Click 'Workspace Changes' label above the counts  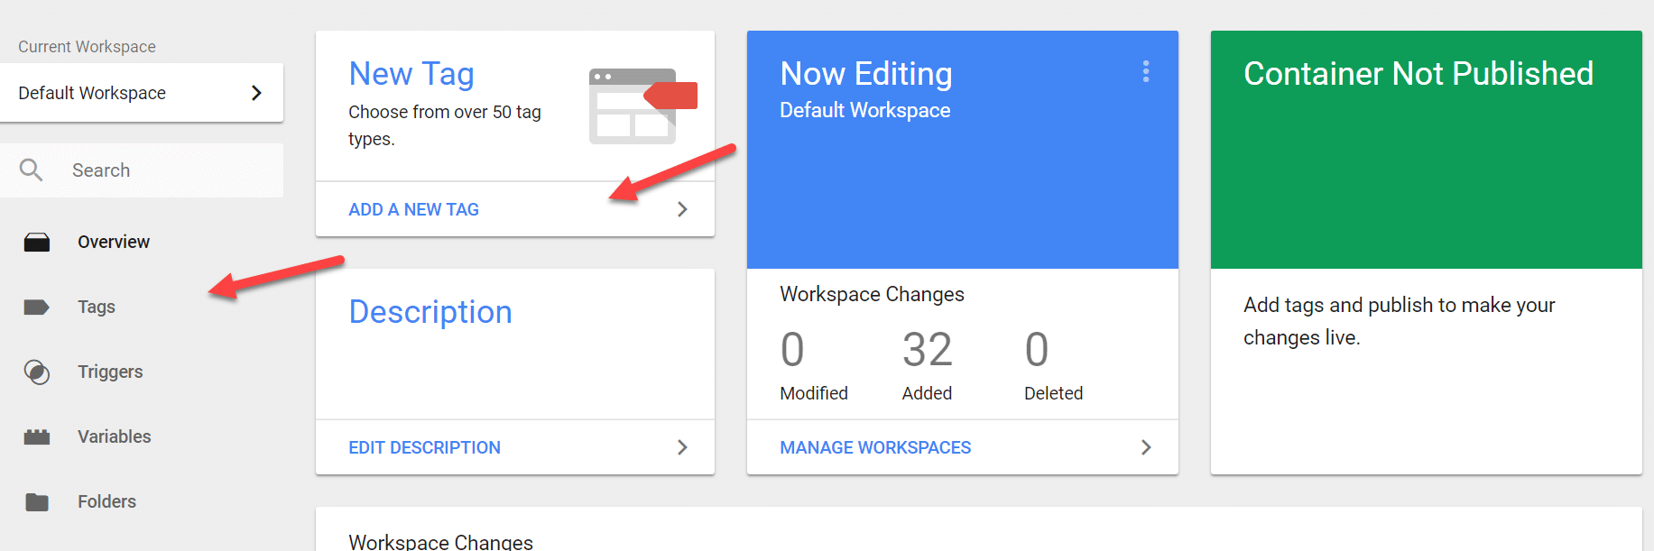coord(872,294)
